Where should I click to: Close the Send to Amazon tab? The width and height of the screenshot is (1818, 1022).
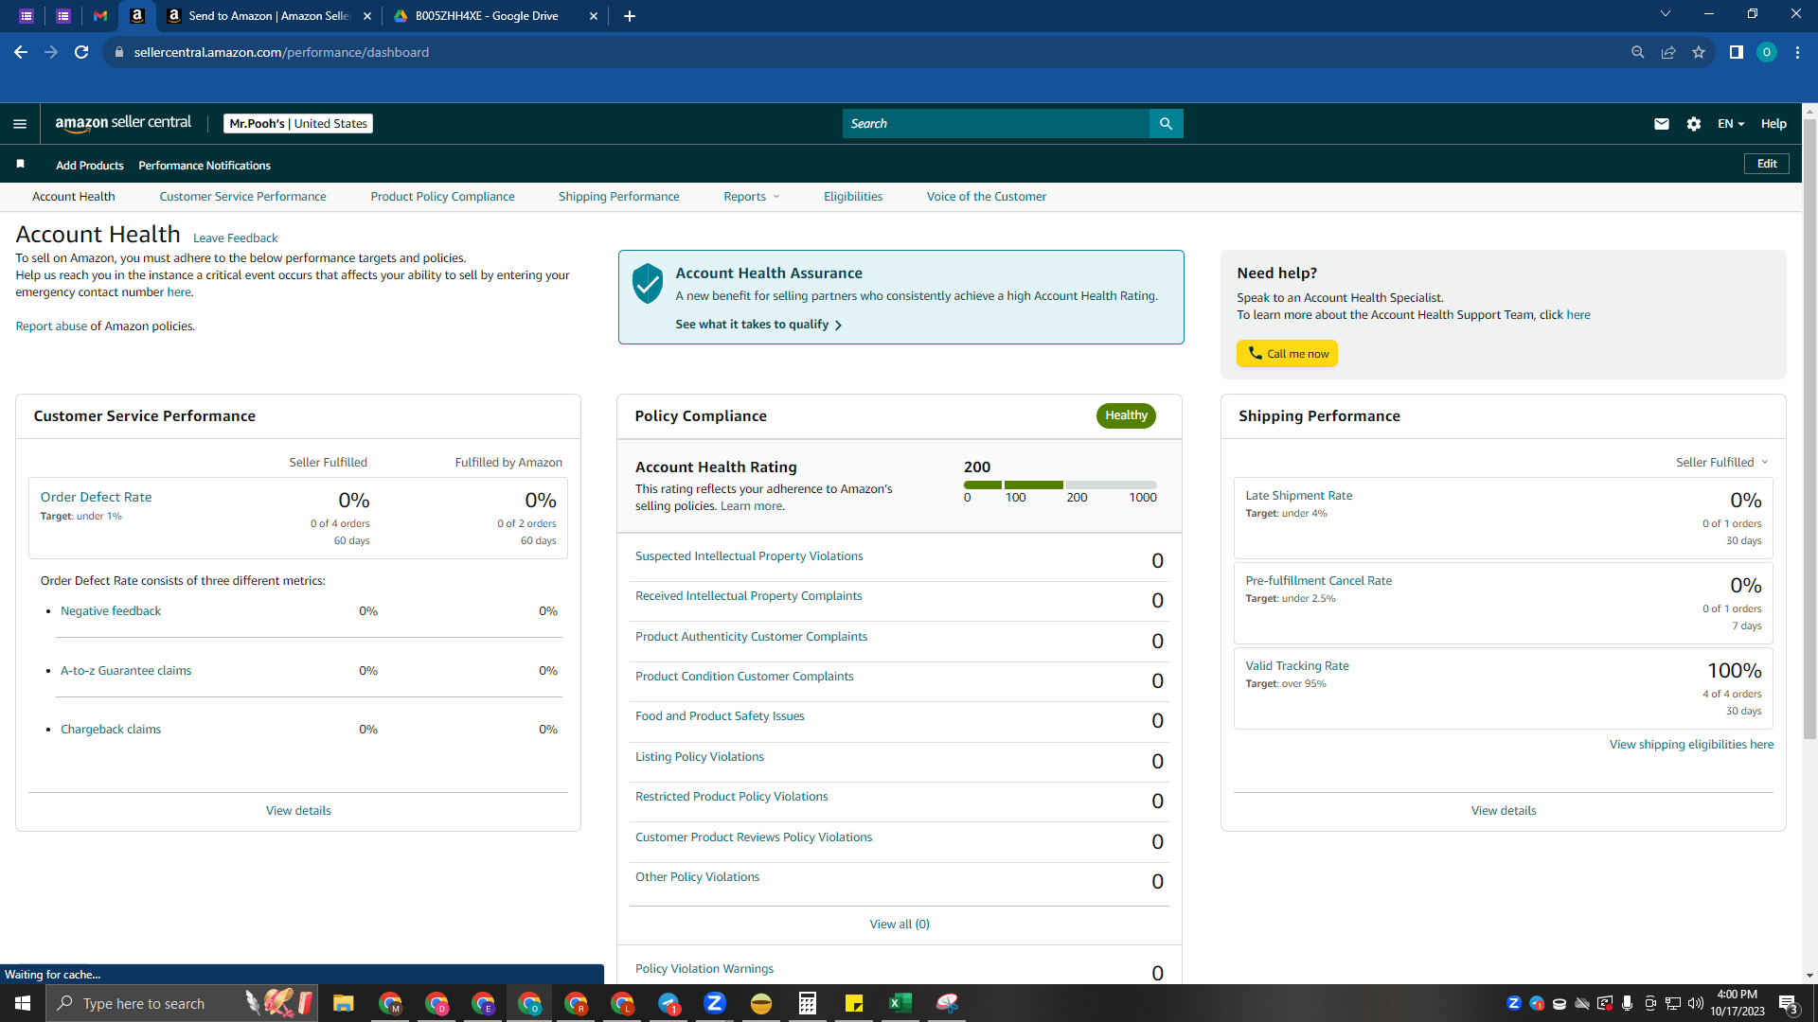367,16
